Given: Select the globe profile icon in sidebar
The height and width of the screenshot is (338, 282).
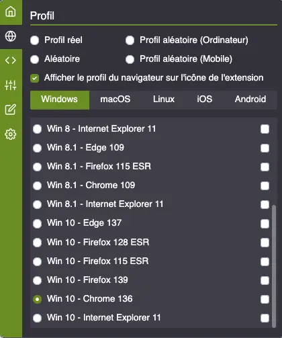Looking at the screenshot, I should (x=11, y=36).
